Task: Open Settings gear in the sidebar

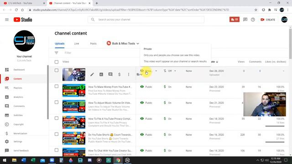Action: click(x=7, y=142)
